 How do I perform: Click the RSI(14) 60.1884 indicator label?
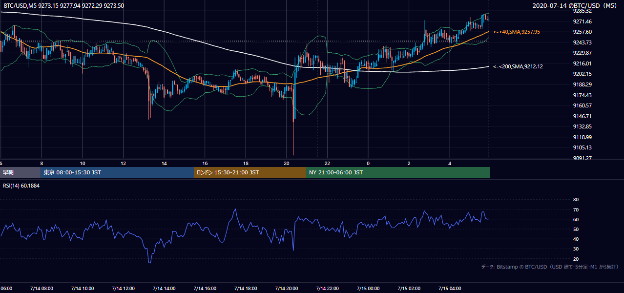[22, 185]
